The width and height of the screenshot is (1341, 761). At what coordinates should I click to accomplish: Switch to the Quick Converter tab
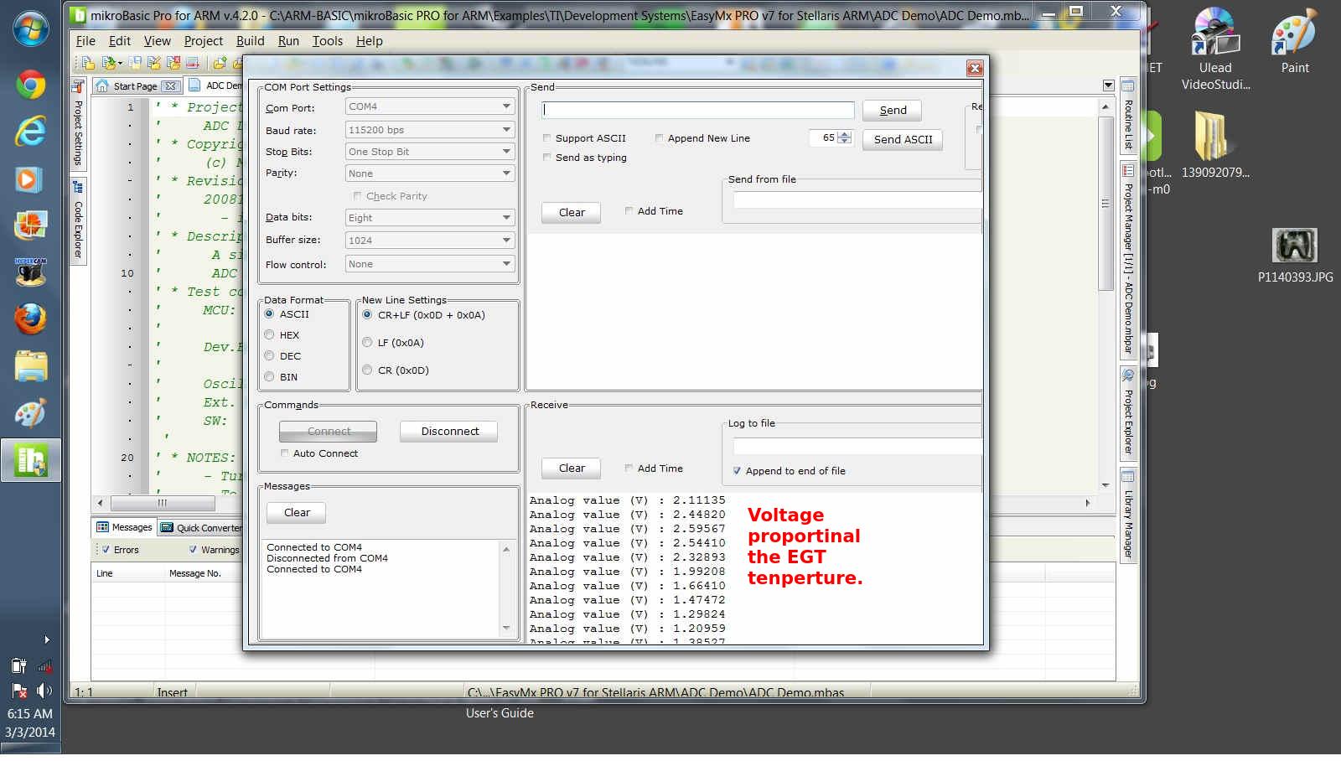click(201, 527)
